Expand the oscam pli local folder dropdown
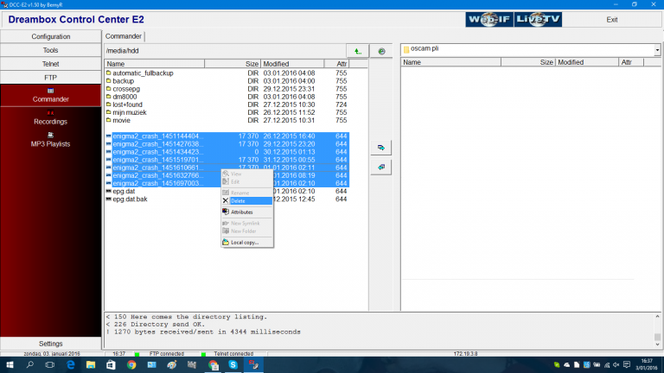The height and width of the screenshot is (373, 664). [x=657, y=50]
